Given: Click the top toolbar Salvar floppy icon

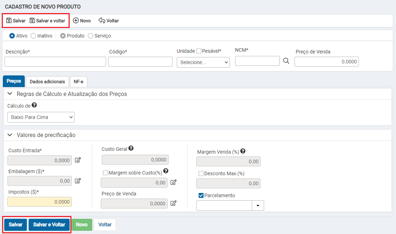Looking at the screenshot, I should [x=9, y=21].
